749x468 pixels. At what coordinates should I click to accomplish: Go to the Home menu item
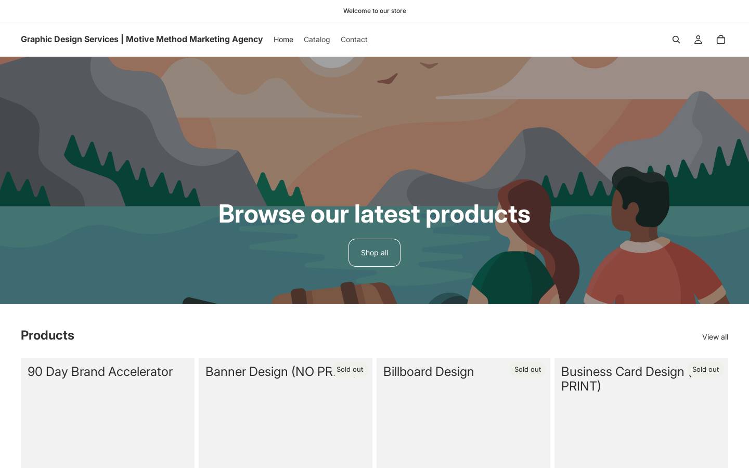coord(283,40)
